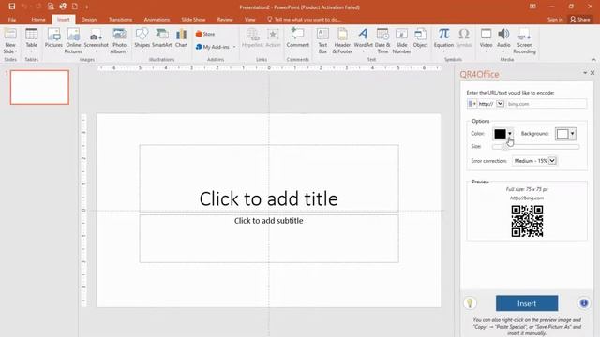
Task: Close the QR4Office pane
Action: tap(592, 73)
